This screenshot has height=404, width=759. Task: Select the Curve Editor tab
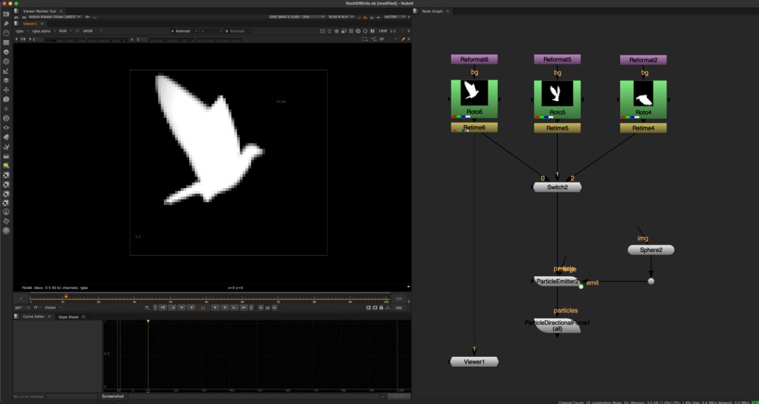pos(33,317)
